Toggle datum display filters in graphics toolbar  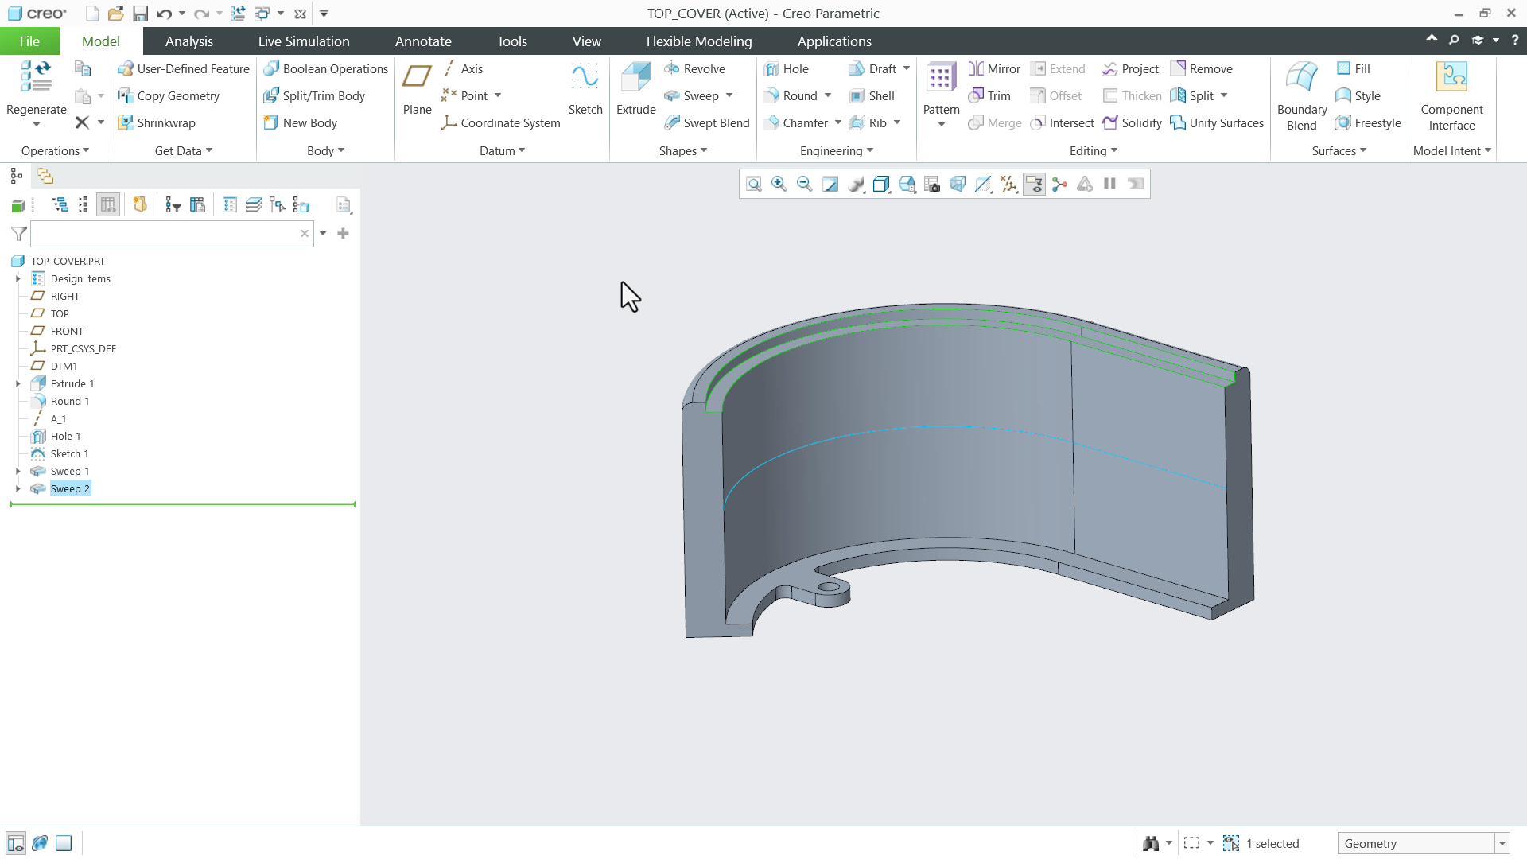[1008, 184]
